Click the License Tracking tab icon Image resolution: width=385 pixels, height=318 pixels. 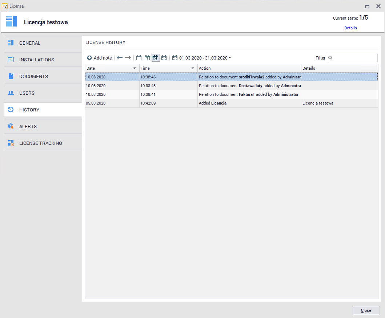pyautogui.click(x=11, y=143)
